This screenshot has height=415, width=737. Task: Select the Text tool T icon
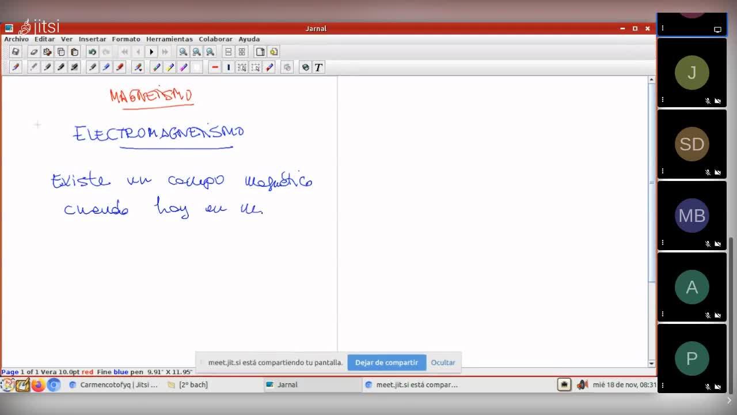318,67
